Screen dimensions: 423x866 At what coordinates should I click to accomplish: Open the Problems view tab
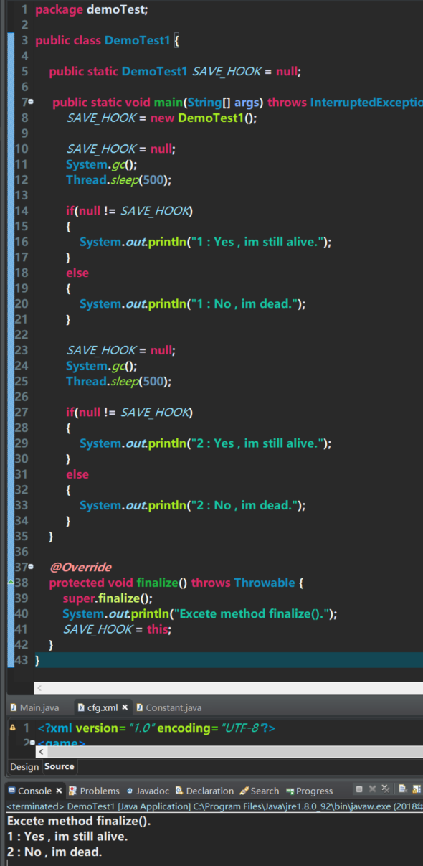94,791
